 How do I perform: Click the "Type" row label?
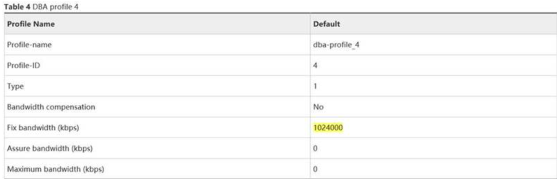(x=14, y=86)
